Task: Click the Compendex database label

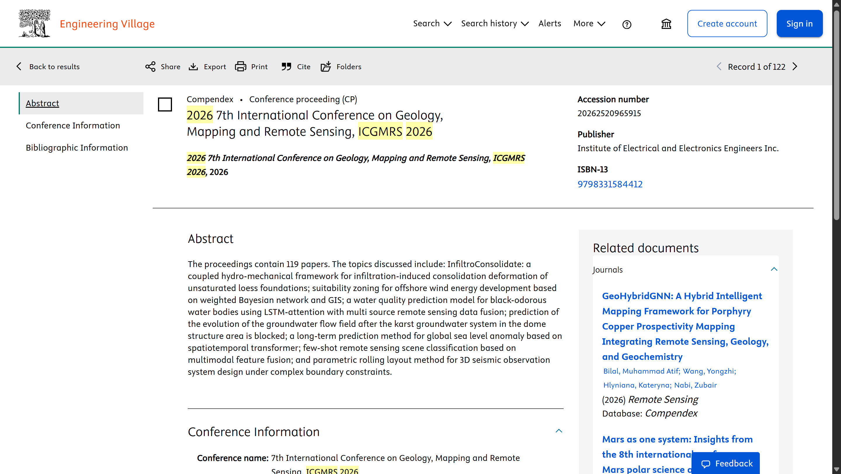Action: pyautogui.click(x=210, y=99)
